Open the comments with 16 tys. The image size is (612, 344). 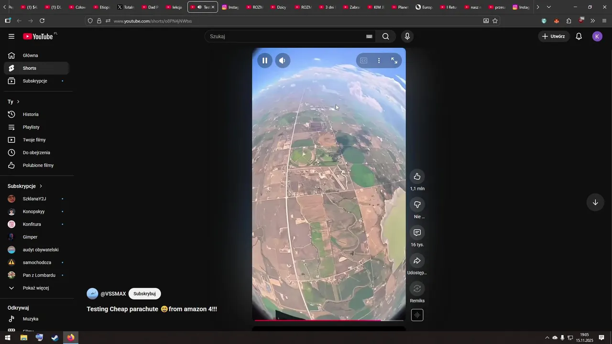click(x=417, y=233)
